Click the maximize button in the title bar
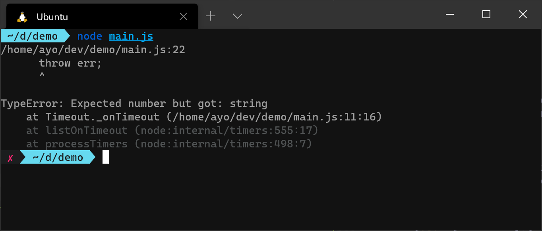This screenshot has width=542, height=231. (x=486, y=14)
